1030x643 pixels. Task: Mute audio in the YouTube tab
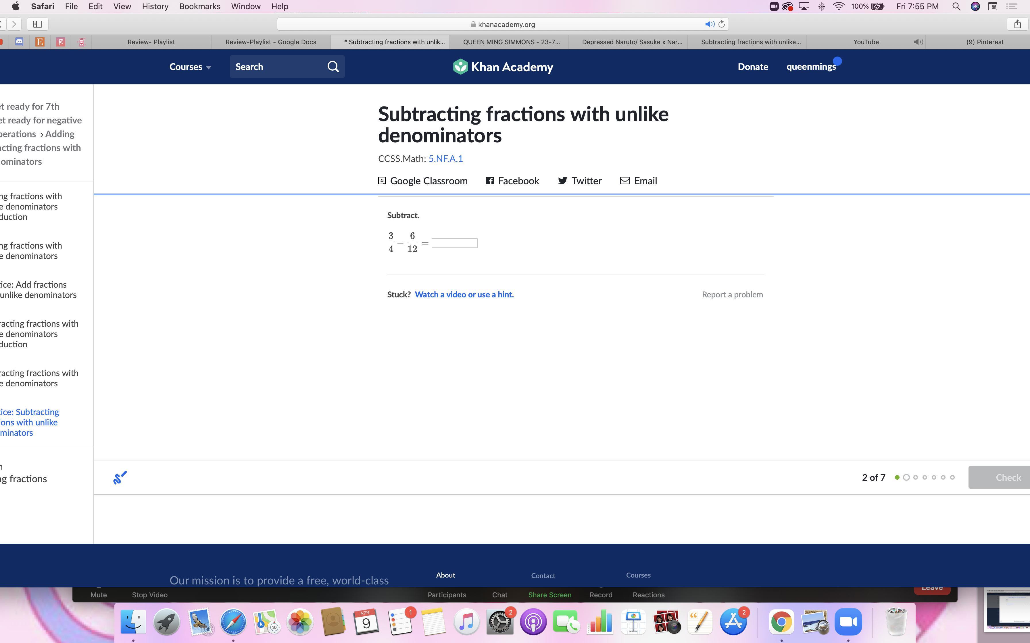(x=918, y=42)
